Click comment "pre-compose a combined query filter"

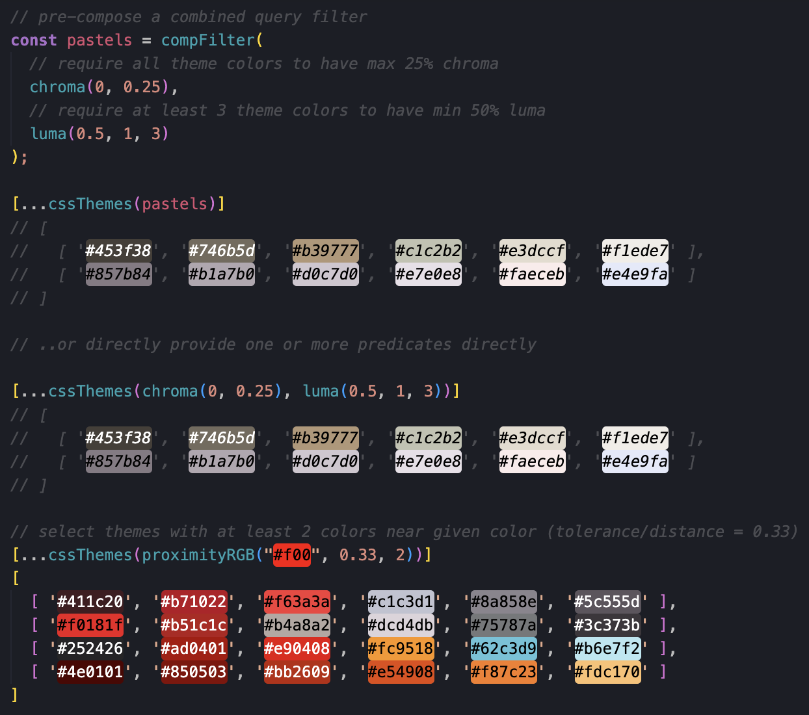(x=189, y=17)
